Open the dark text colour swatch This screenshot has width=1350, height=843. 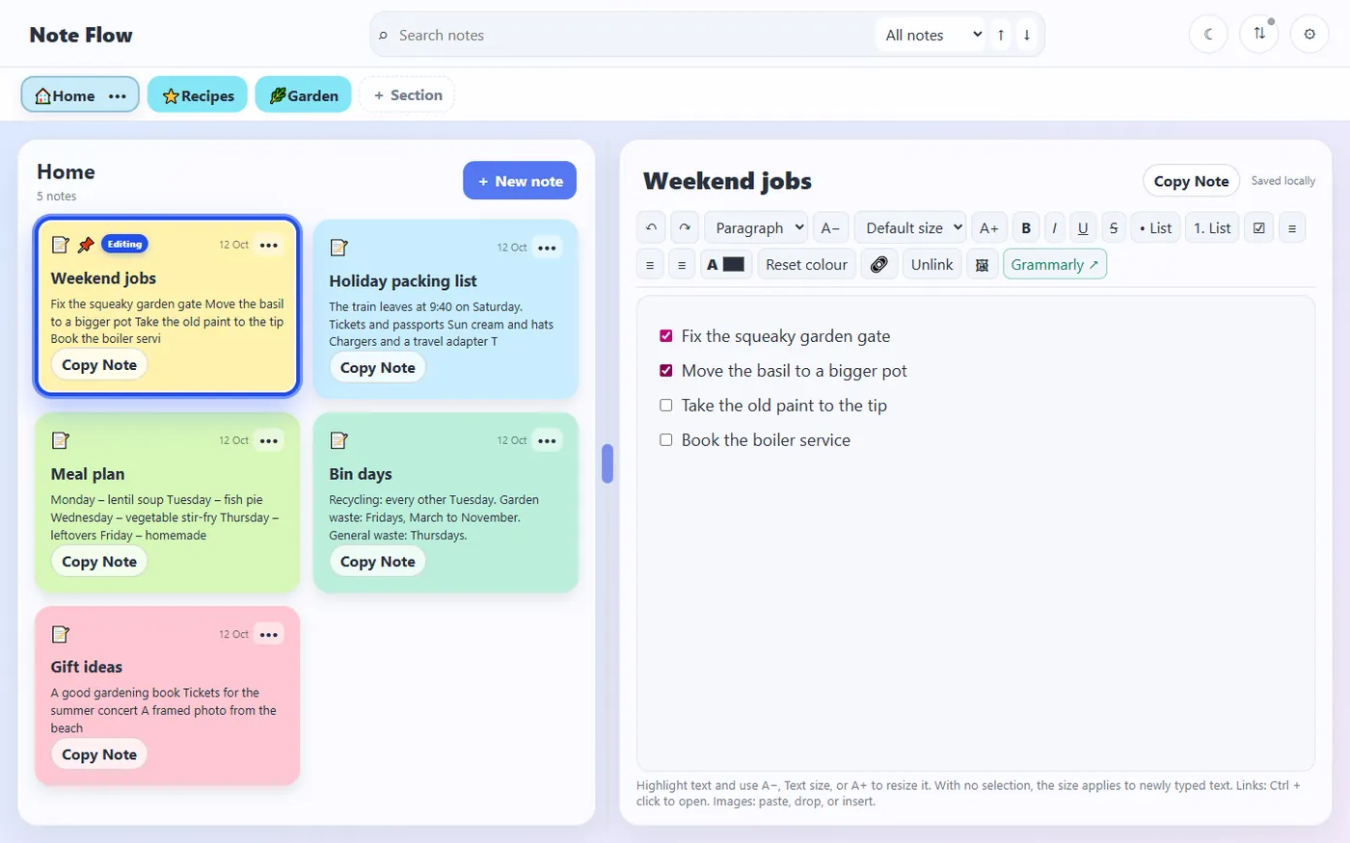coord(734,264)
